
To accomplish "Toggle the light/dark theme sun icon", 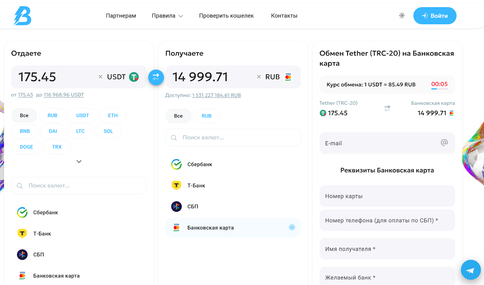I will pos(402,16).
